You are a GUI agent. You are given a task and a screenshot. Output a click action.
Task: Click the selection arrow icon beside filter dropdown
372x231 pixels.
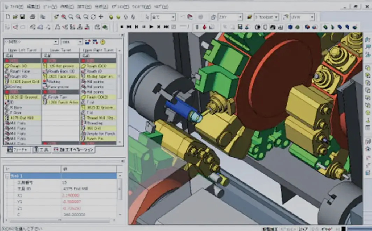(147, 17)
